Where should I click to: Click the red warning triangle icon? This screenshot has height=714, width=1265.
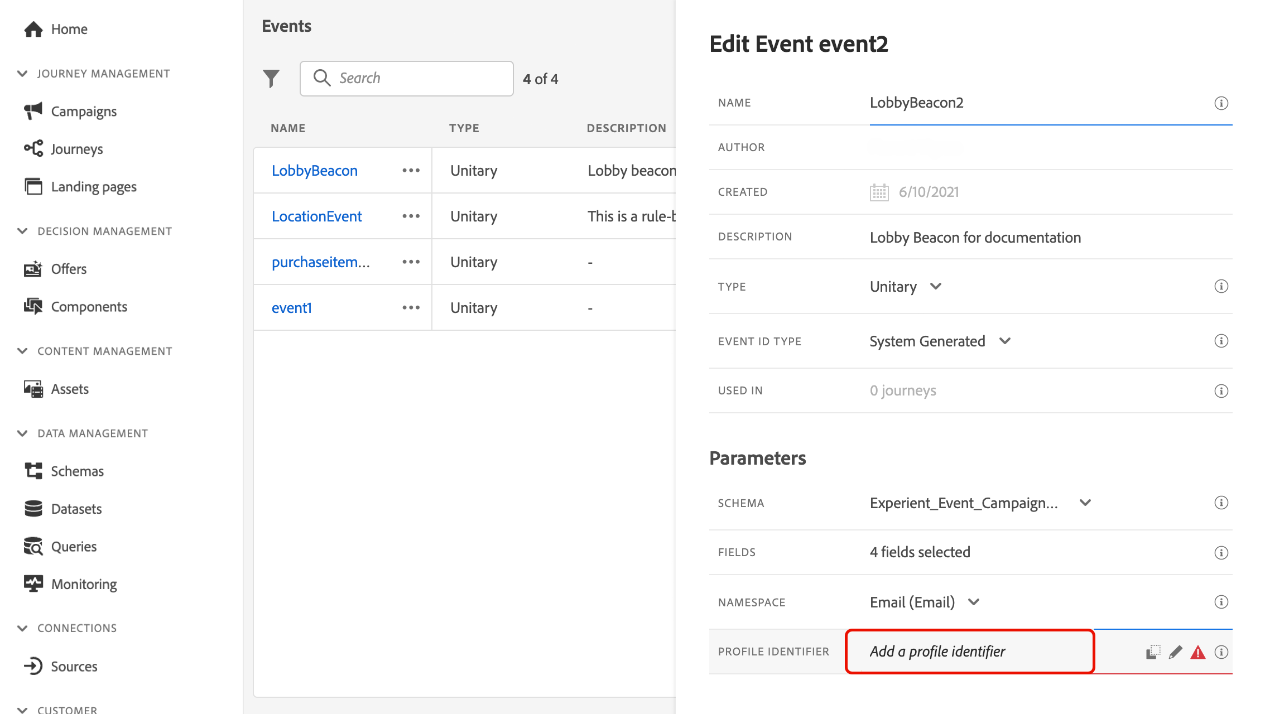point(1198,652)
